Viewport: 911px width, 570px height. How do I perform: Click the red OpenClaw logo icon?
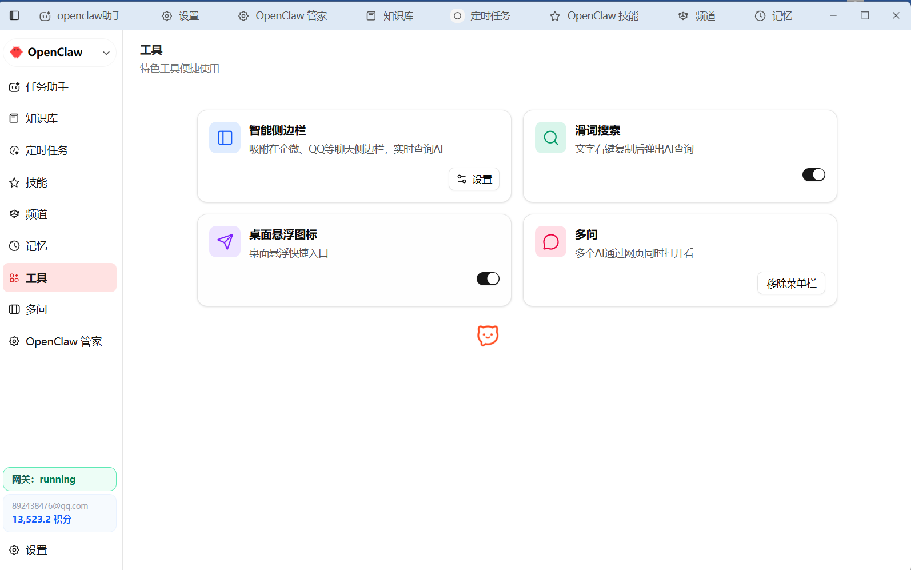[16, 52]
